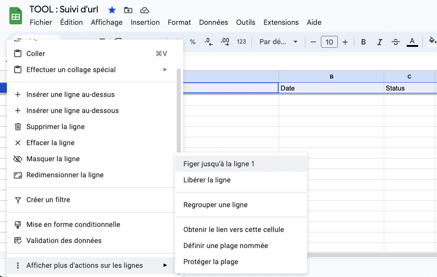Image resolution: width=437 pixels, height=277 pixels.
Task: Select Obtenir le lien vers cette cellule
Action: (x=241, y=230)
